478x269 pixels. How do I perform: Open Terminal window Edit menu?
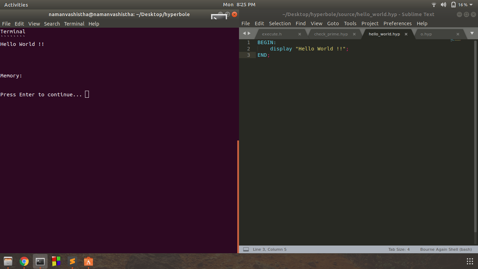tap(19, 24)
